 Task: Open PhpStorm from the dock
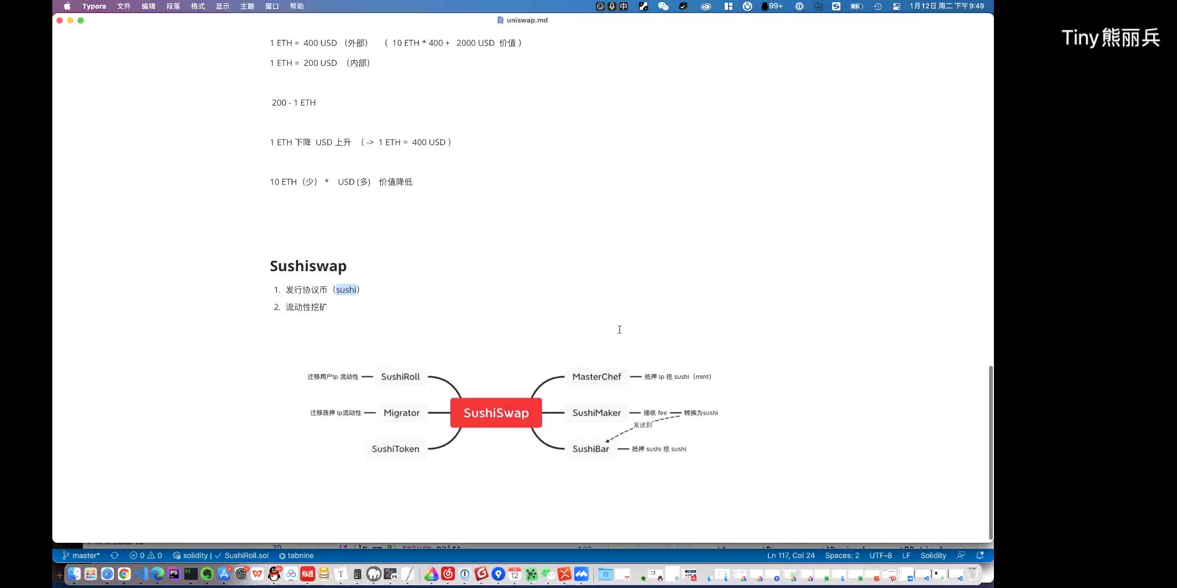pyautogui.click(x=174, y=574)
